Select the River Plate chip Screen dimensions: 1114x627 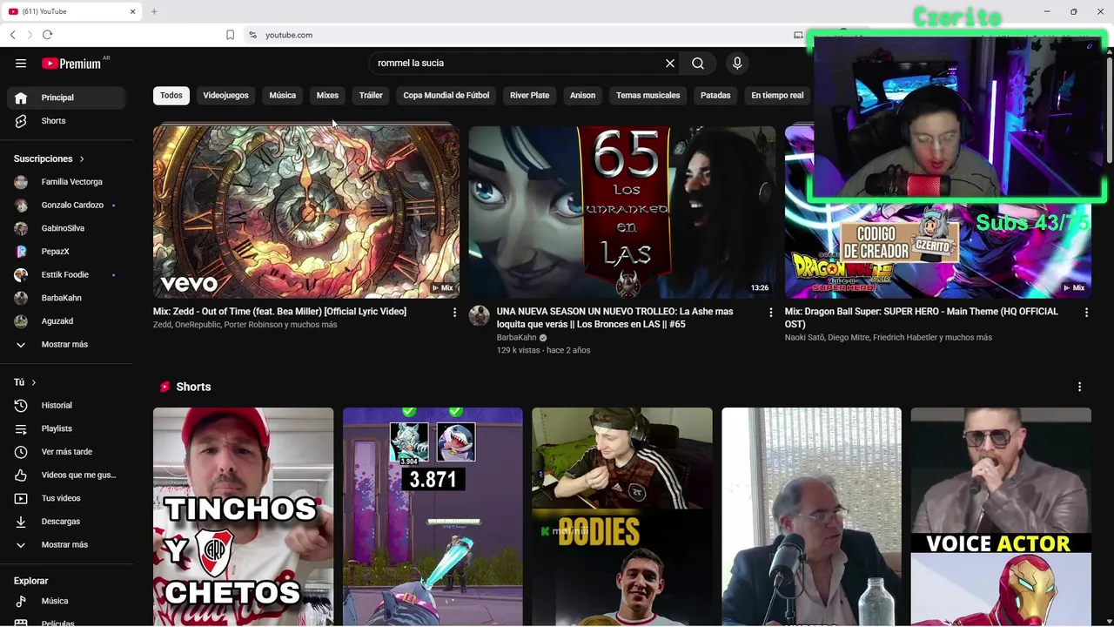tap(529, 95)
